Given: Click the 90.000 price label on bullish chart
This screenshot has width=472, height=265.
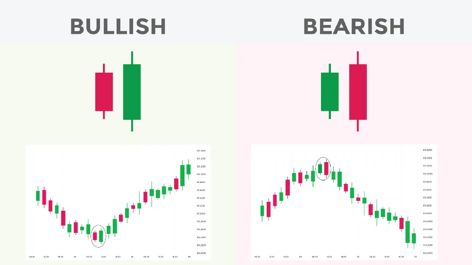Looking at the screenshot, I should pos(201,253).
